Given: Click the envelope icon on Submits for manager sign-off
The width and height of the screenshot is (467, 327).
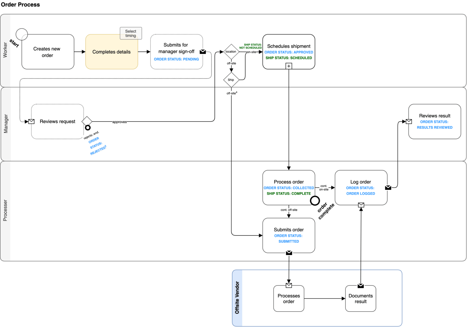Looking at the screenshot, I should (x=202, y=52).
